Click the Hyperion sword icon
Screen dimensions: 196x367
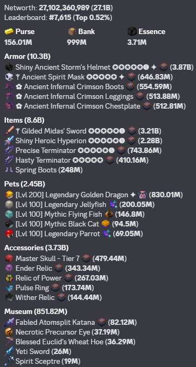point(9,141)
